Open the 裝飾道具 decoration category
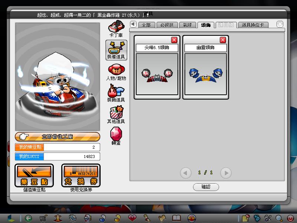This screenshot has width=297, height=223. point(116,94)
